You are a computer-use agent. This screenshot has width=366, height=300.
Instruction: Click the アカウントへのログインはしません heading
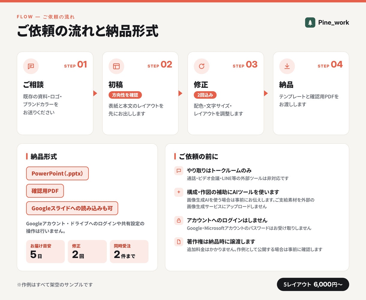227,220
